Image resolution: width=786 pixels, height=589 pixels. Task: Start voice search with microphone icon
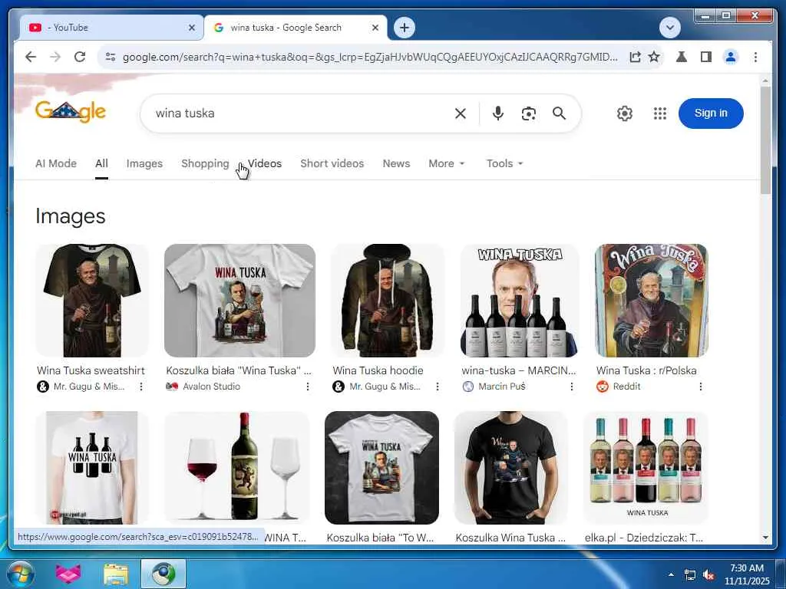497,114
